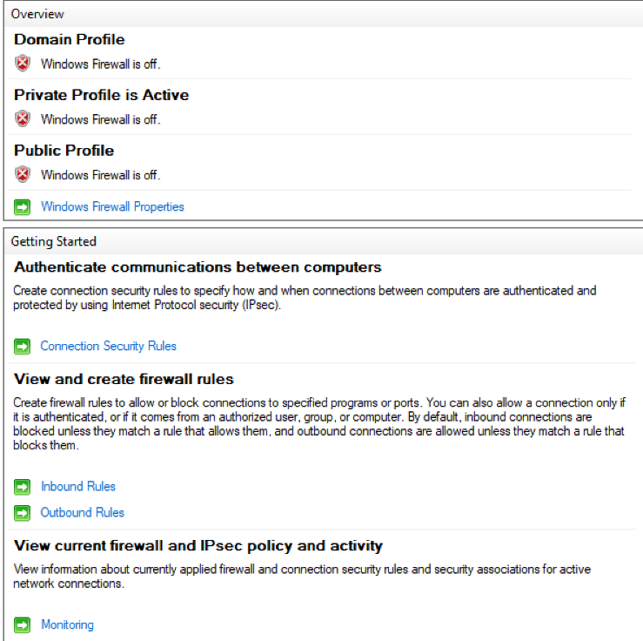Click the green arrow beside Outbound Rules
Screen dimensions: 643x641
click(x=23, y=513)
